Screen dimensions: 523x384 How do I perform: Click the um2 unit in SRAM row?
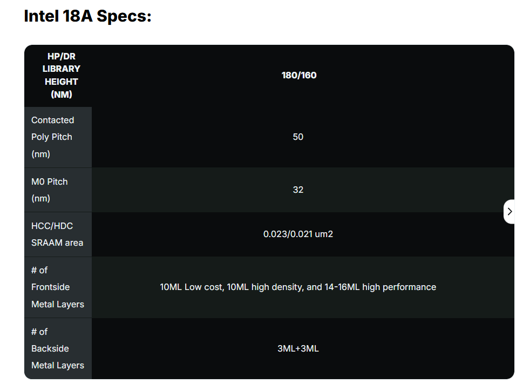click(x=324, y=234)
